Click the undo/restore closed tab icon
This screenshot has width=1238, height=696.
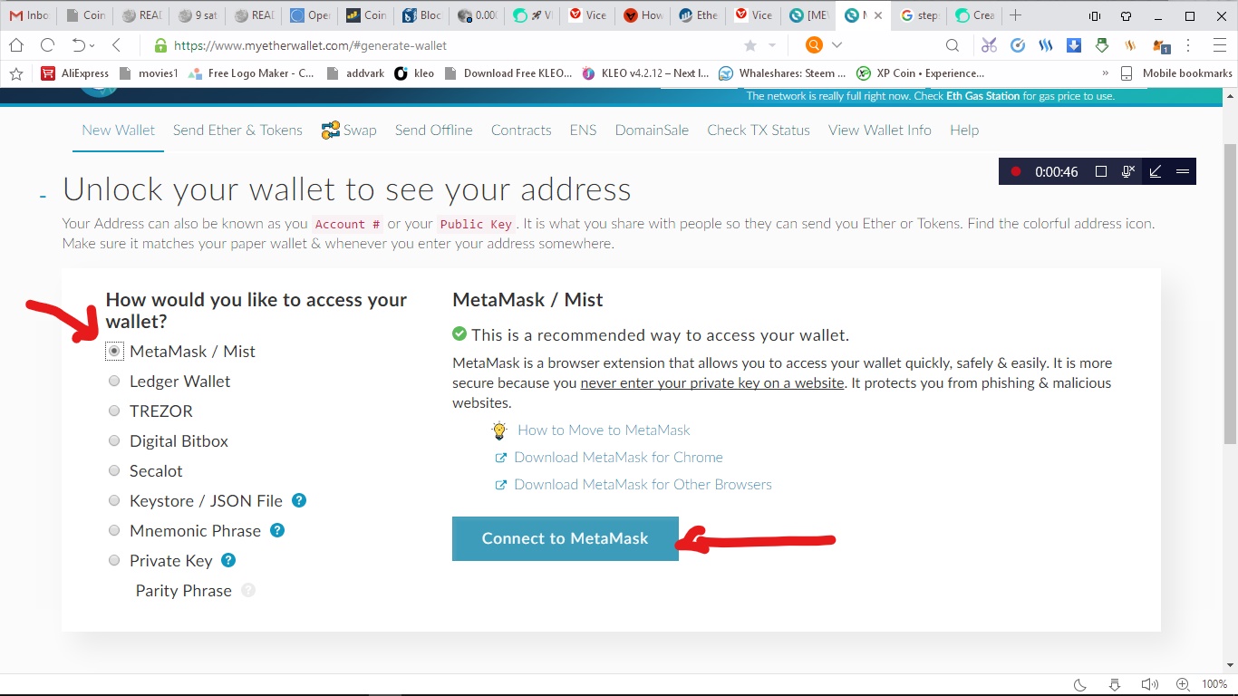[x=79, y=45]
